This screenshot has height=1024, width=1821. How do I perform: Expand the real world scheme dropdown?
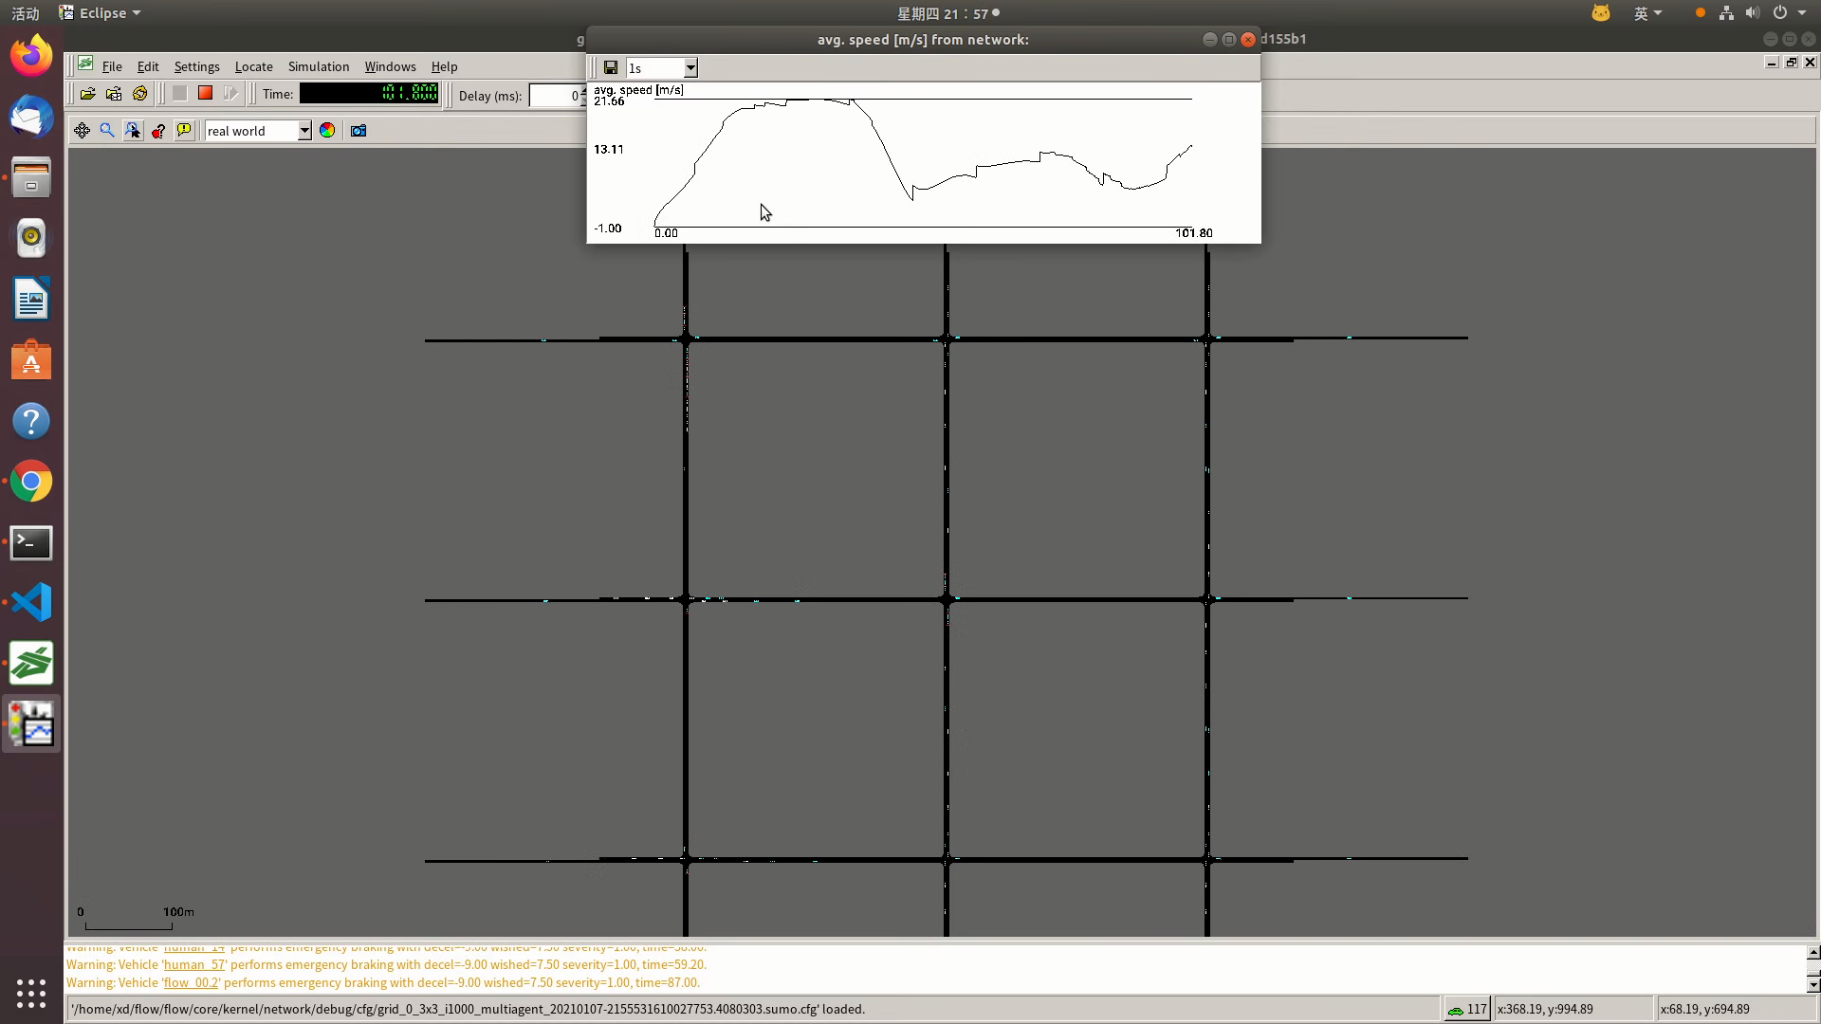coord(304,131)
